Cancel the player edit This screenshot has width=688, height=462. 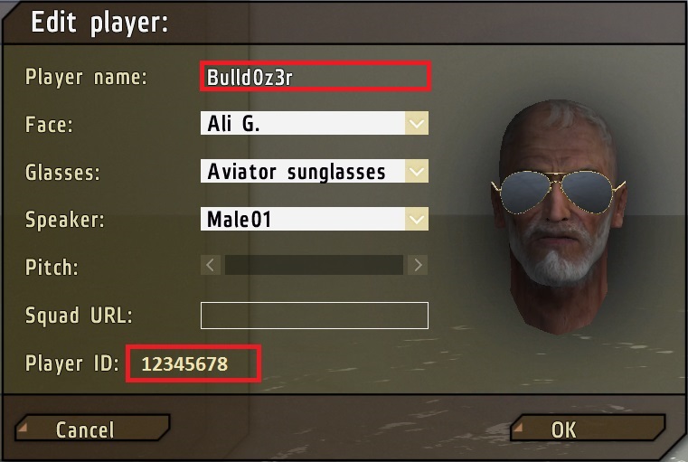pyautogui.click(x=92, y=428)
